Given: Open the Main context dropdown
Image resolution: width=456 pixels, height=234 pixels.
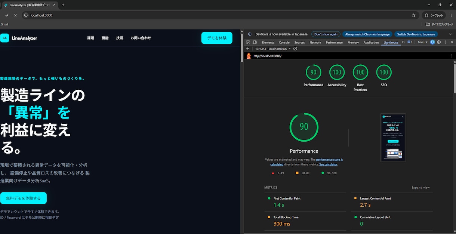Looking at the screenshot, I should tap(422, 42).
